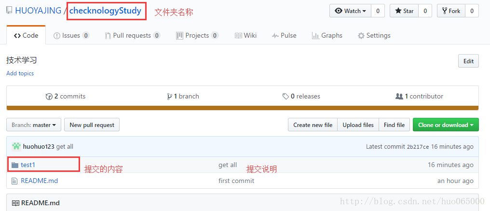The width and height of the screenshot is (490, 211).
Task: Open the Graphs tab
Action: (x=327, y=35)
